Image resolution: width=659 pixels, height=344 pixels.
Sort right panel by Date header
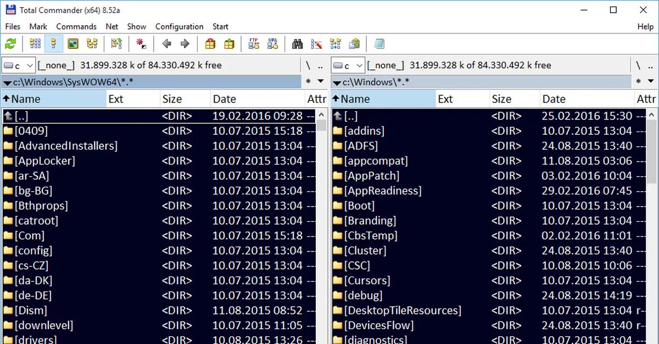click(x=588, y=99)
